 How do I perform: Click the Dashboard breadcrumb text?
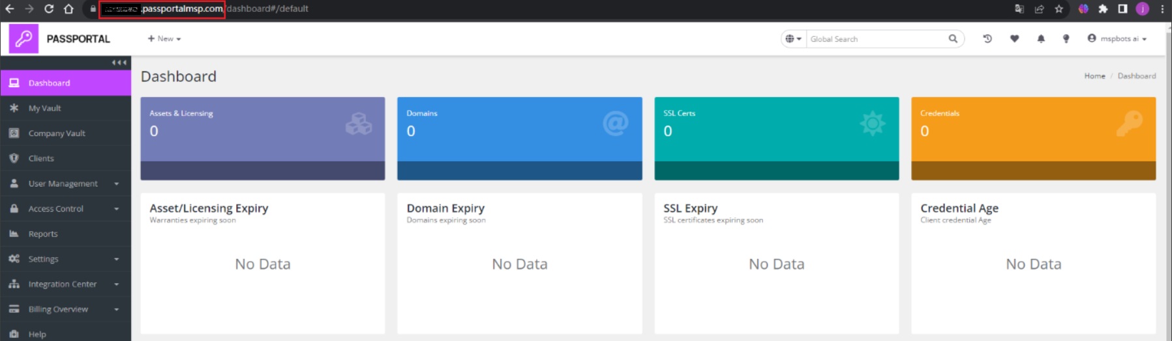pos(1136,76)
